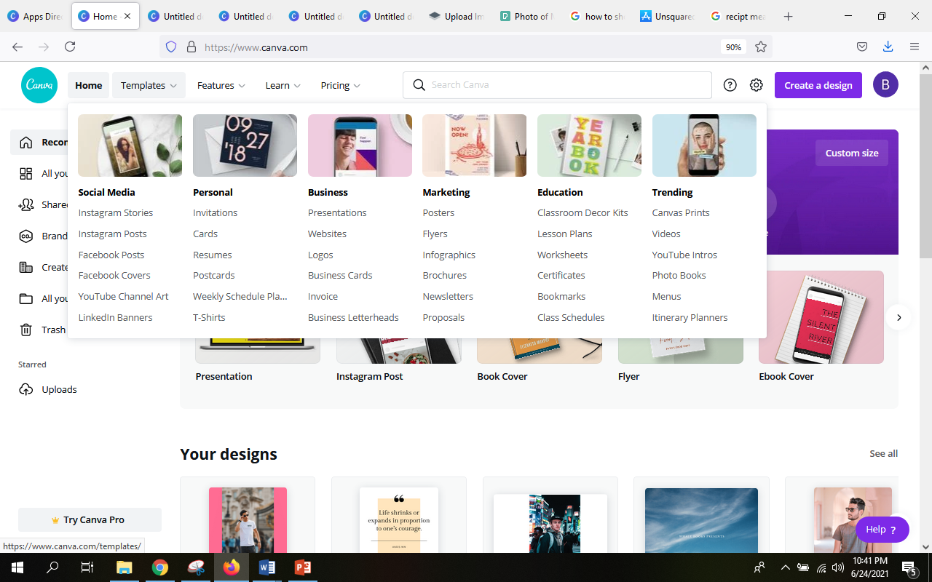
Task: Click the Firefox taskbar icon
Action: 232,567
